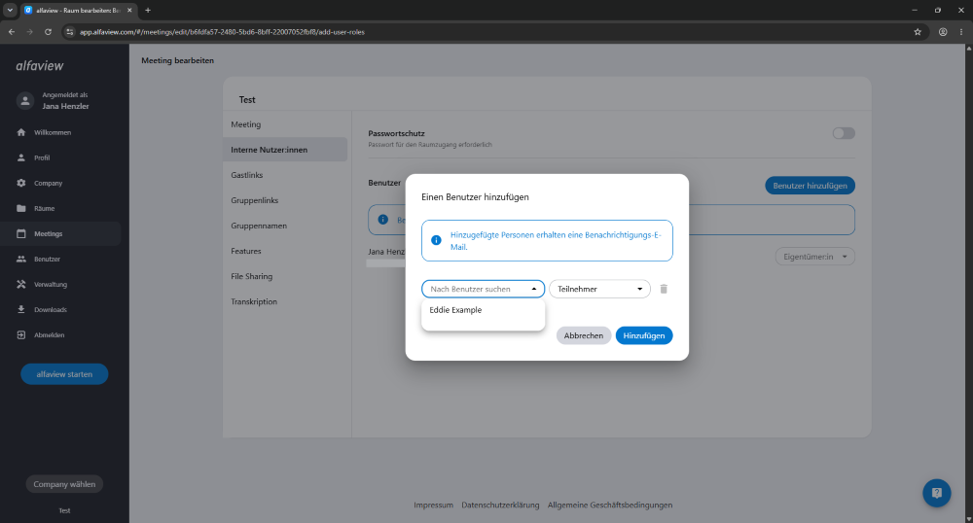Open the browser profile icon

[x=943, y=32]
